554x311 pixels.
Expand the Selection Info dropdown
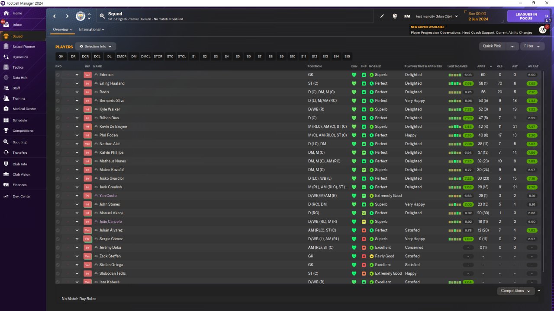(96, 46)
